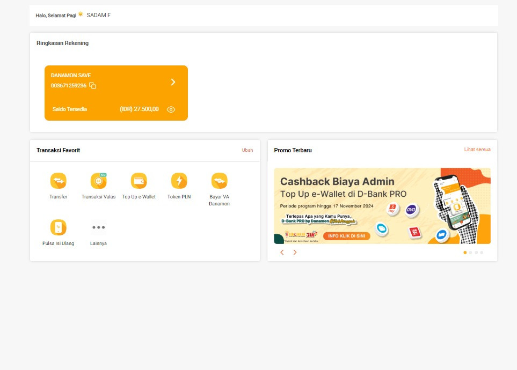The height and width of the screenshot is (370, 517).
Task: Click the Transaksi Favorit heading
Action: [x=59, y=150]
